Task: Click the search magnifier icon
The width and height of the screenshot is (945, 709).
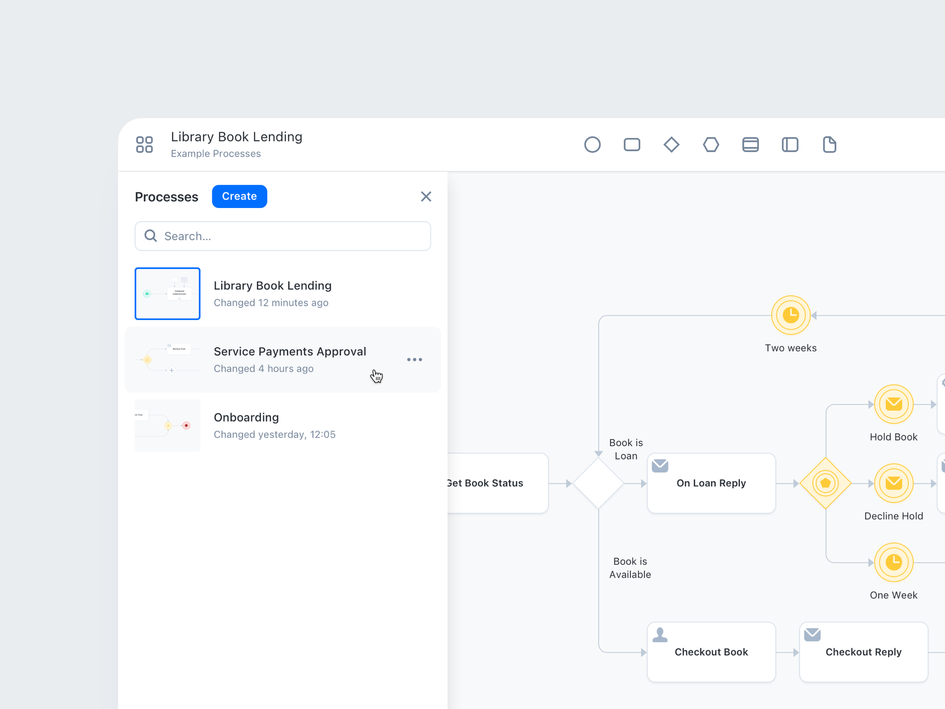Action: click(x=151, y=236)
